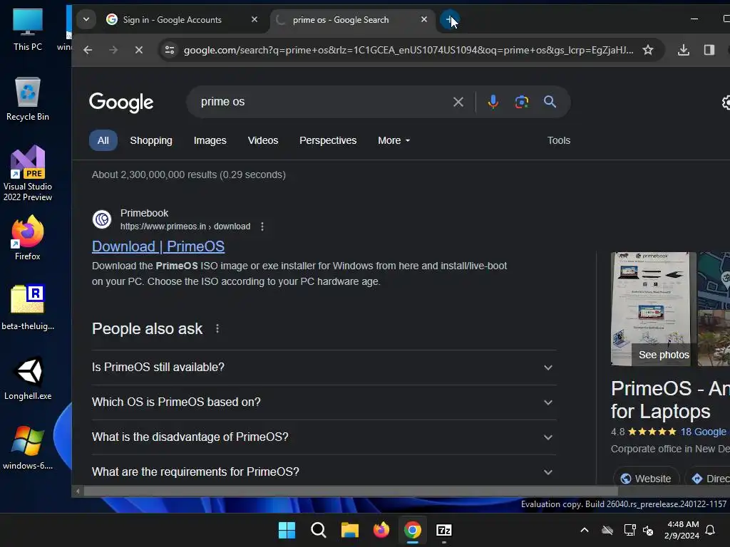Clear the search query with X
Screen dimensions: 730x547
(458, 102)
